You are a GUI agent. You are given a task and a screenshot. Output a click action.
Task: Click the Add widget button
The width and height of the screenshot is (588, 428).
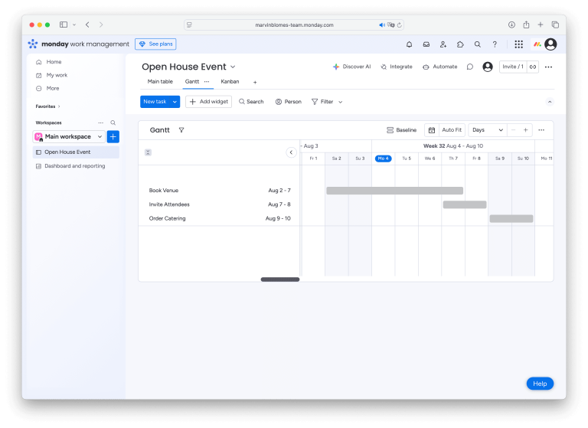[208, 102]
